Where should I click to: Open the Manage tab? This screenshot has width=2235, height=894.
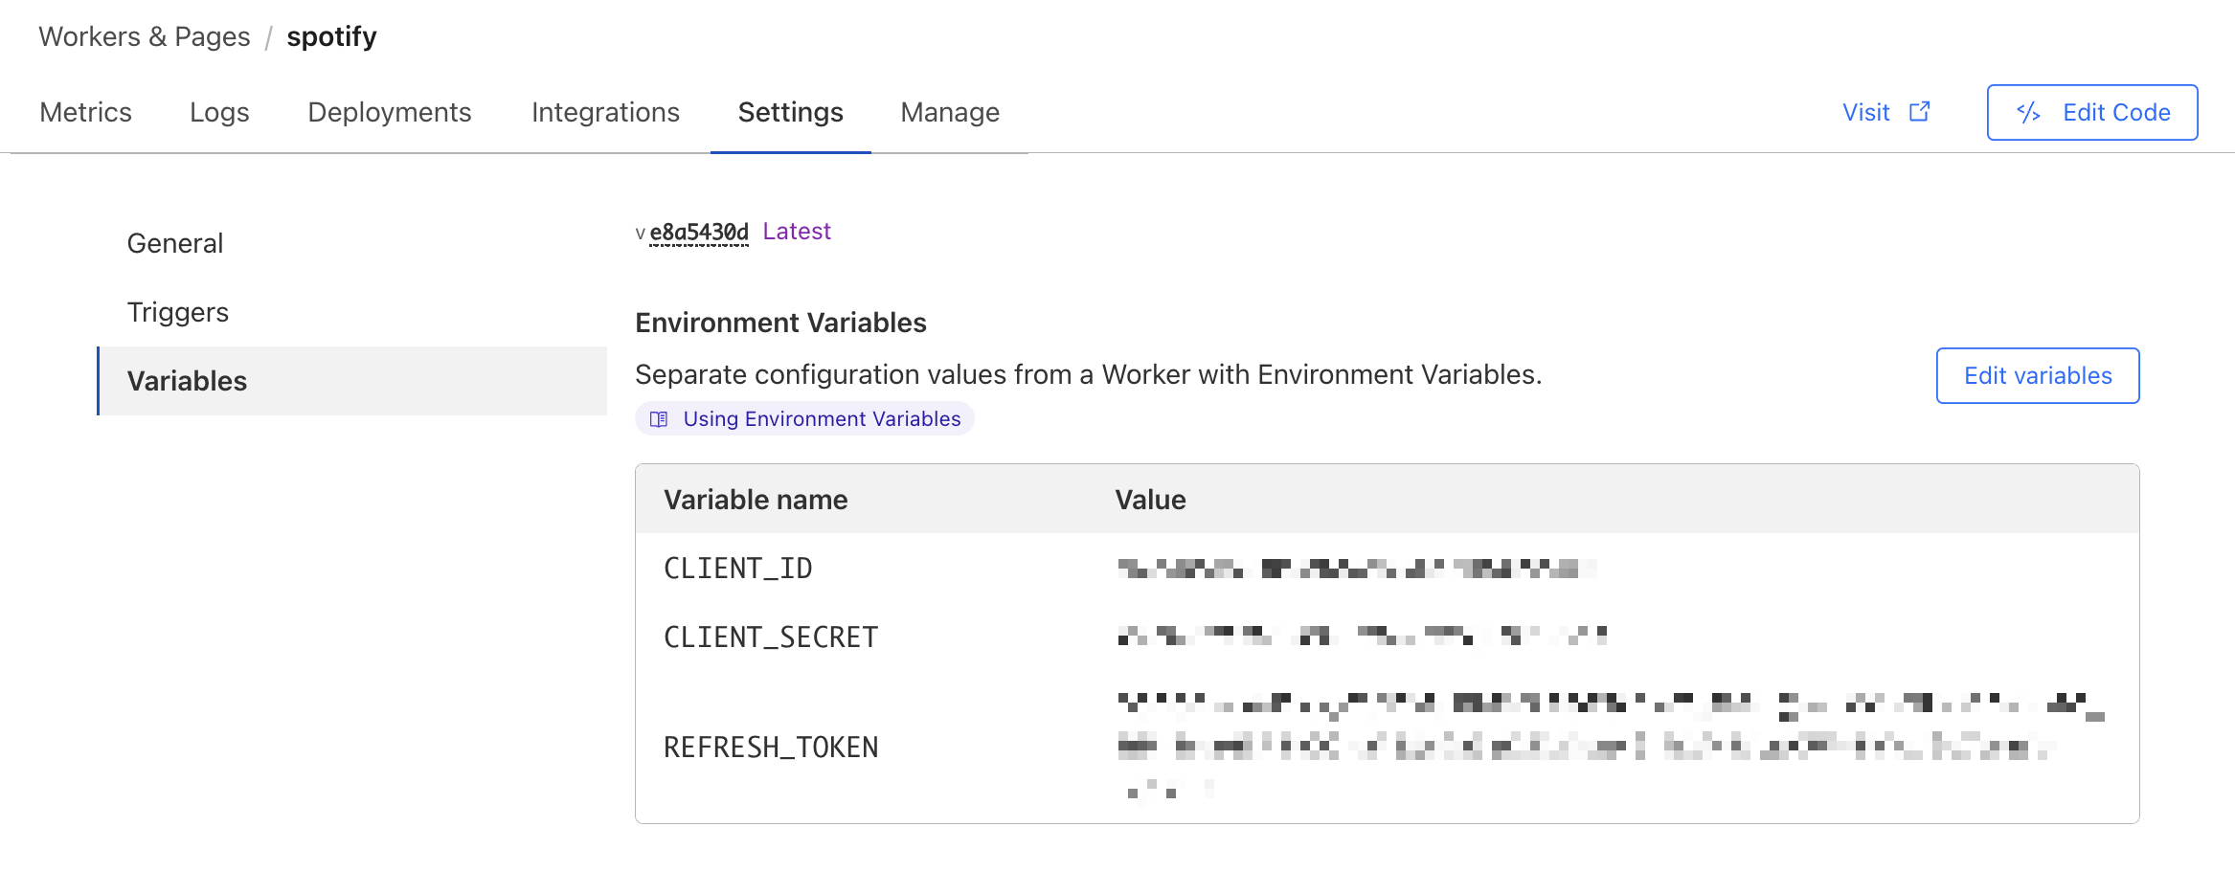click(x=950, y=112)
